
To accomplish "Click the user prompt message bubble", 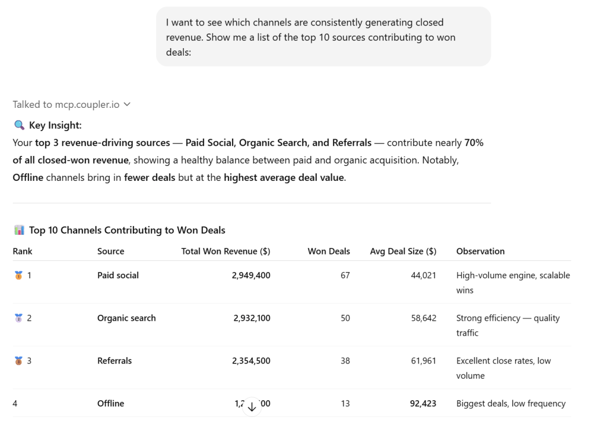I will click(323, 37).
